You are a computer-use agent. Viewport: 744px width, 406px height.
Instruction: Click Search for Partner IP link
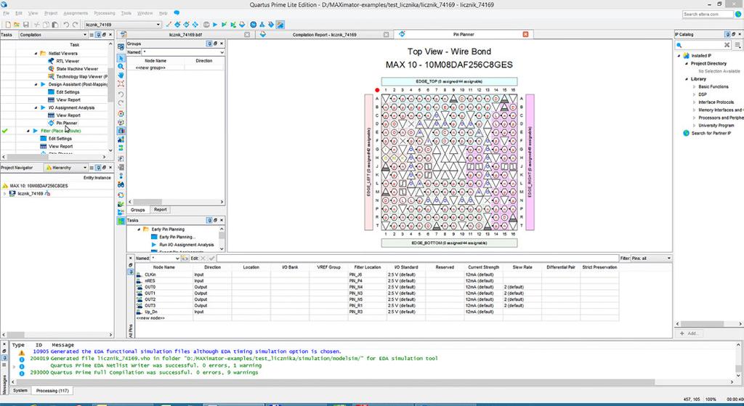pyautogui.click(x=711, y=134)
